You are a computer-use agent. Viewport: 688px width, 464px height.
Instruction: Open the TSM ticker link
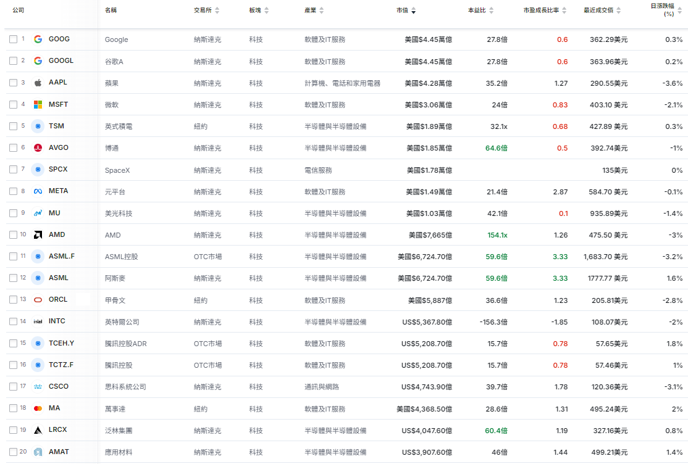click(x=56, y=126)
